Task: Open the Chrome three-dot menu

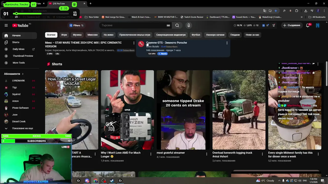Action: [324, 11]
